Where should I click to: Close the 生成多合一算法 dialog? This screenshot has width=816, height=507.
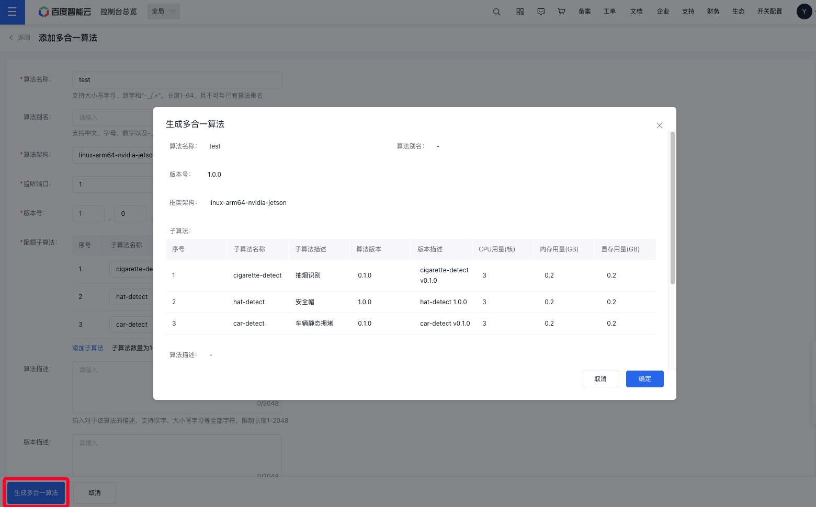click(659, 125)
